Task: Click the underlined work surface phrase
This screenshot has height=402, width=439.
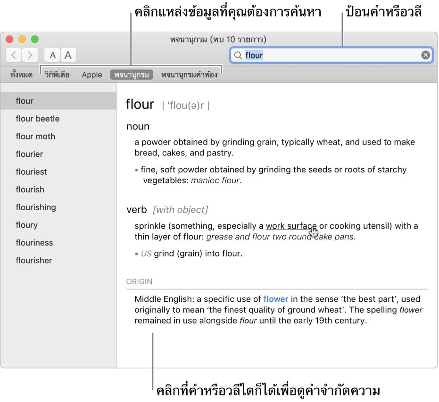Action: click(291, 226)
